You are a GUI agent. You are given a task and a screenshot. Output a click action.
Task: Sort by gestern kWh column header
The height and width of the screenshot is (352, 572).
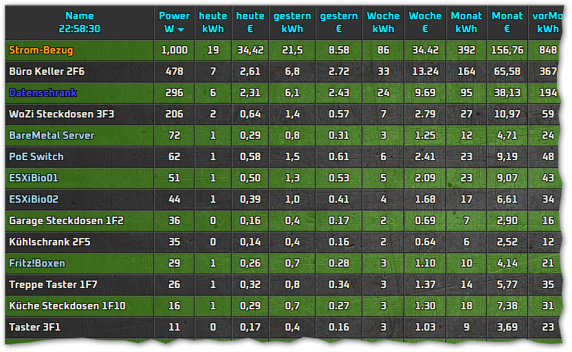click(291, 23)
